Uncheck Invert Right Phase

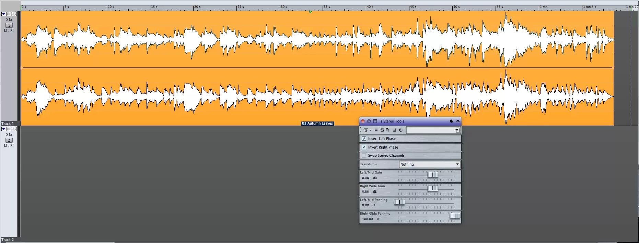point(364,147)
